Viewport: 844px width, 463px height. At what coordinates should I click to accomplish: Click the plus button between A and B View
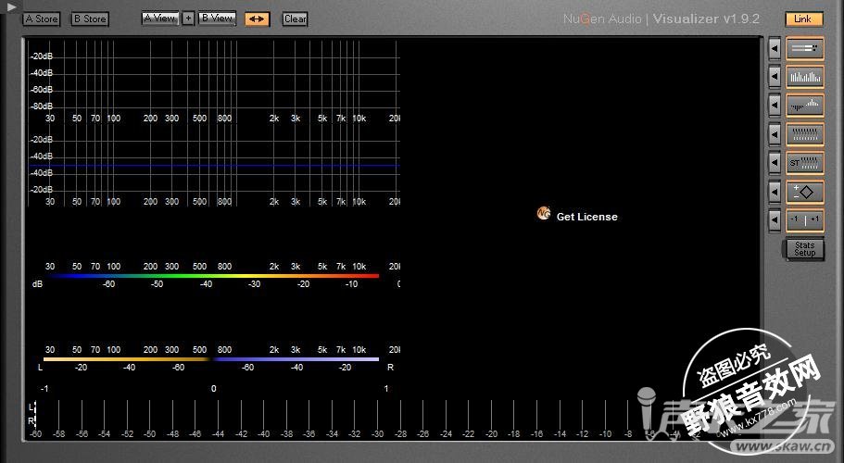(x=188, y=19)
